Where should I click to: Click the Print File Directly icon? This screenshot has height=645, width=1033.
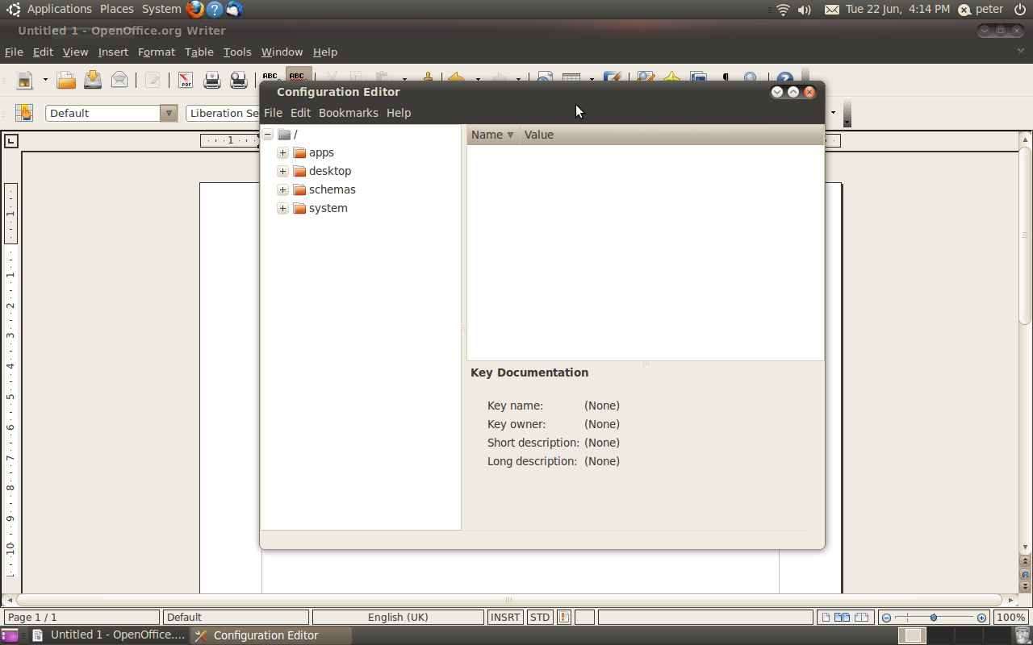212,79
